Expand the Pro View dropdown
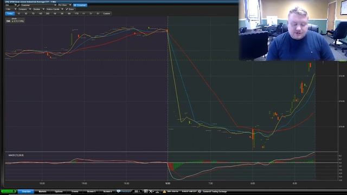The width and height of the screenshot is (347, 195). (65, 5)
